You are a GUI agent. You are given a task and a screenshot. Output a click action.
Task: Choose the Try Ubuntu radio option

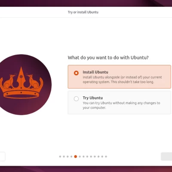pyautogui.click(x=76, y=99)
